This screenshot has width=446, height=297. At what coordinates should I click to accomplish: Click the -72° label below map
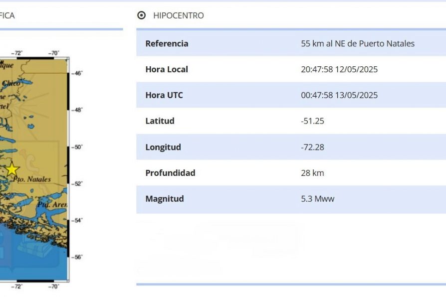click(x=17, y=286)
